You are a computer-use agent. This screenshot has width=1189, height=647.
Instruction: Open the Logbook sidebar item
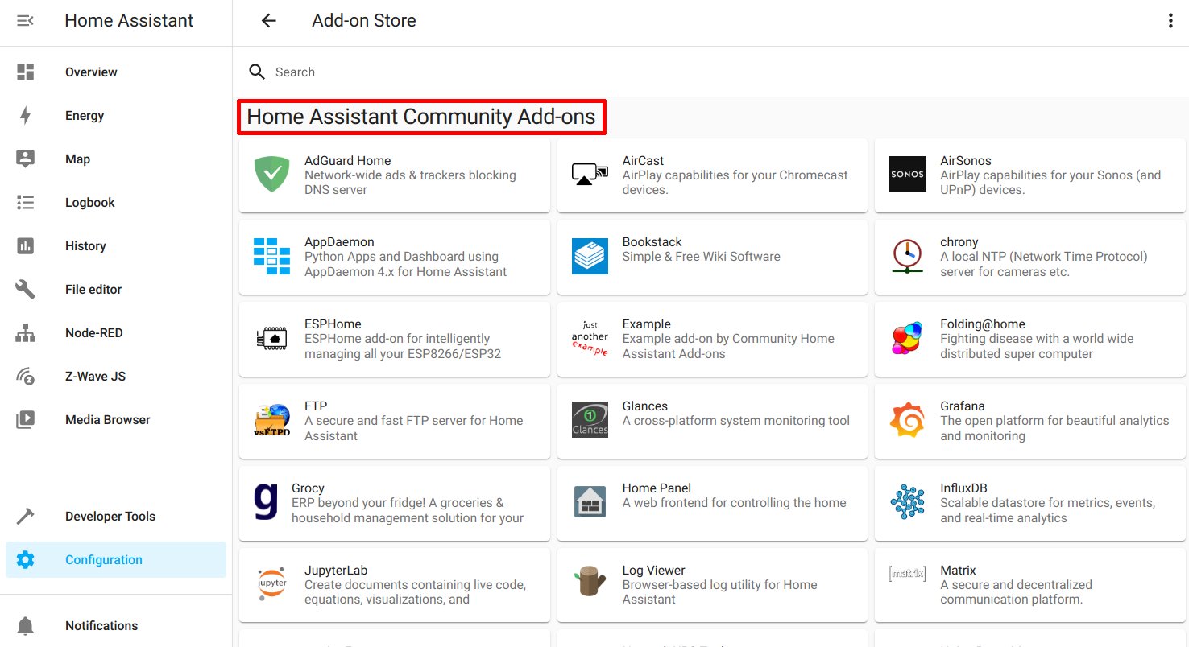point(116,203)
